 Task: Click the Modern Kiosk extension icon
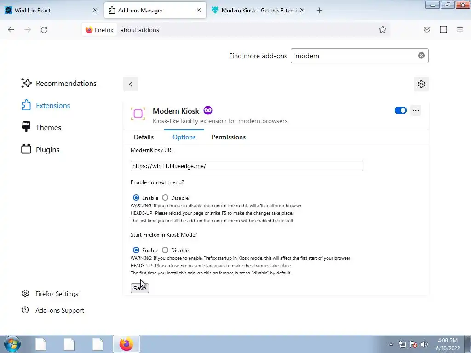coord(138,114)
